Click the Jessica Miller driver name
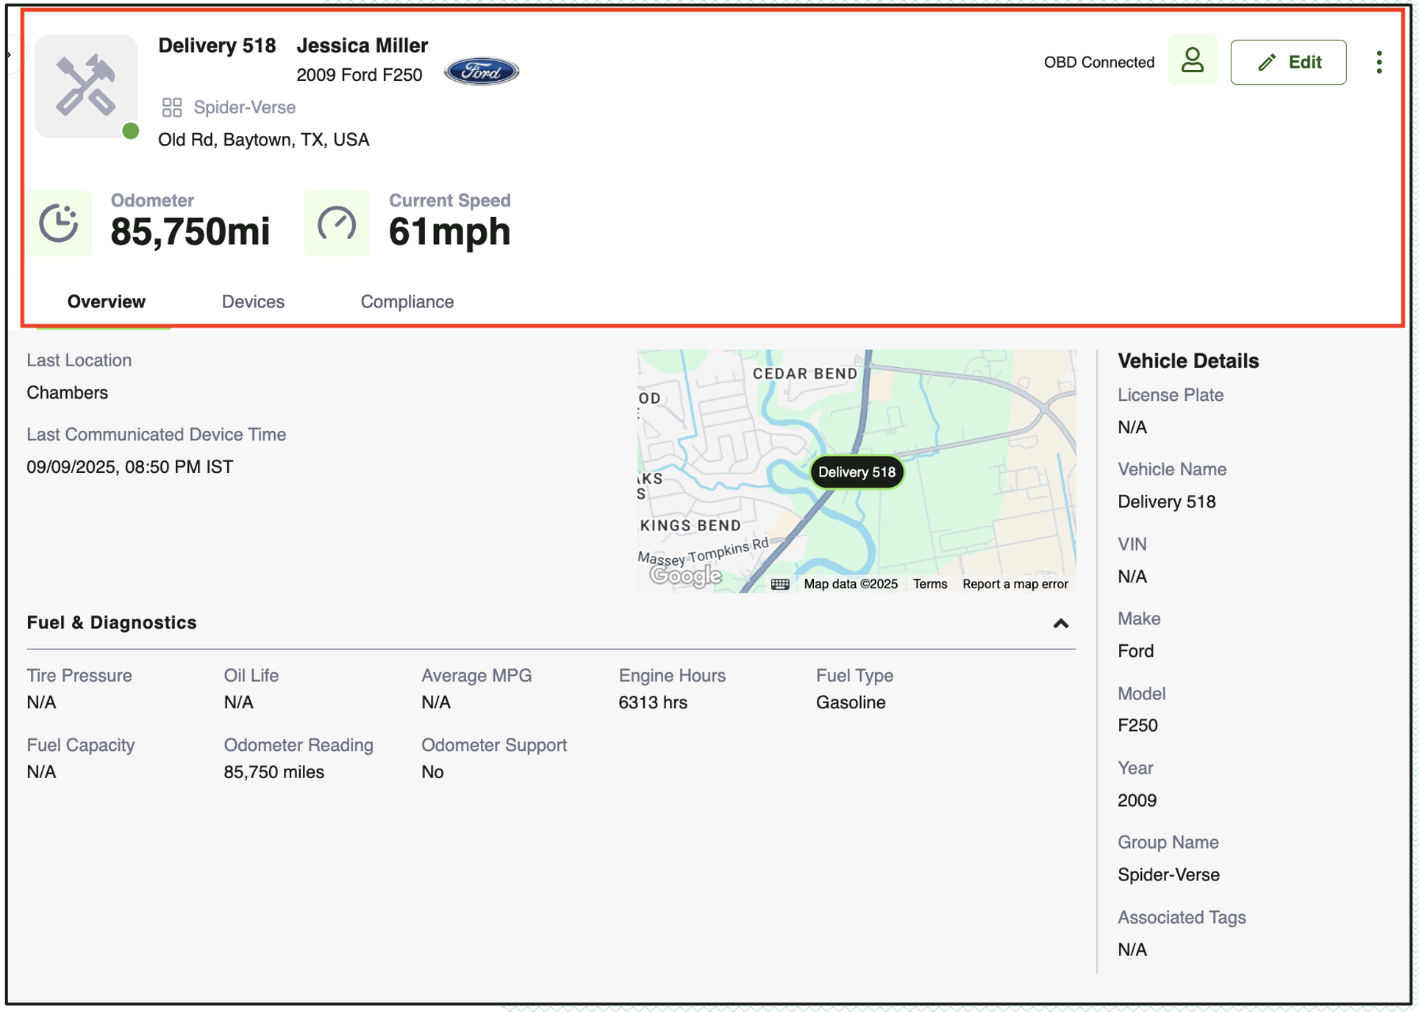The height and width of the screenshot is (1012, 1419). point(362,46)
